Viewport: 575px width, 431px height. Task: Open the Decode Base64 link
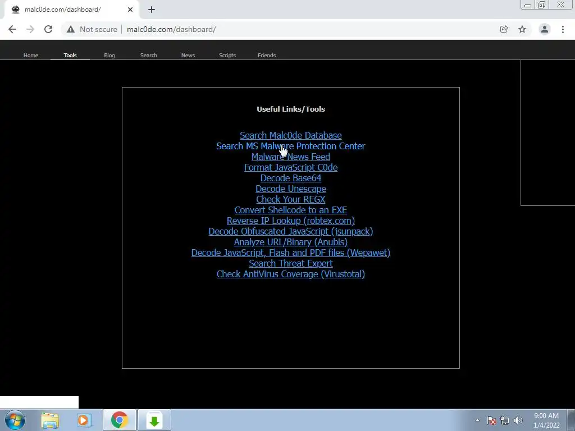tap(291, 178)
